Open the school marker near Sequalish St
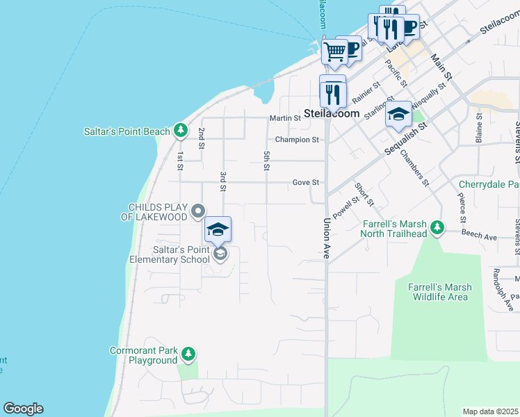 tap(398, 113)
